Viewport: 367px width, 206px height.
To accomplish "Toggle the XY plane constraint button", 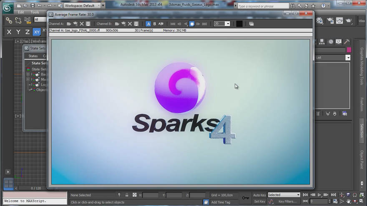I will click(37, 32).
